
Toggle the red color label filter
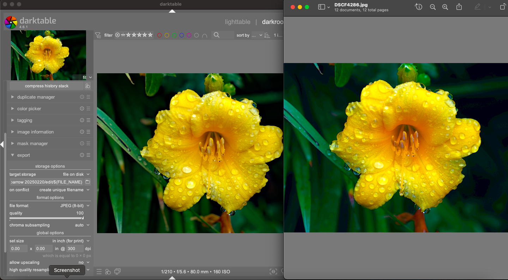click(159, 35)
